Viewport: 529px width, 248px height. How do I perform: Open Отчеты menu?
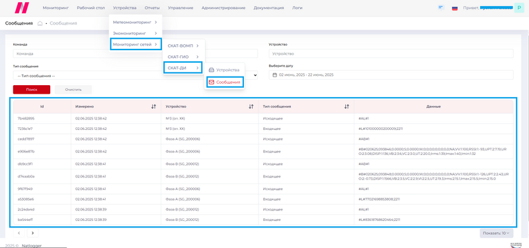tap(152, 8)
